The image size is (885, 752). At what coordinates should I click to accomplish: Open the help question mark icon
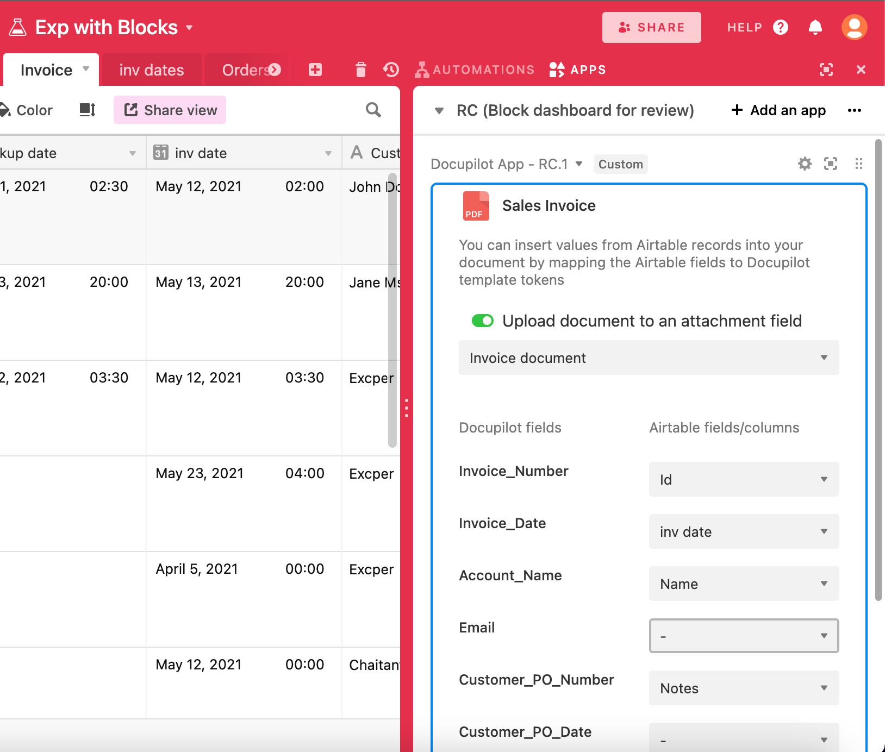coord(781,27)
